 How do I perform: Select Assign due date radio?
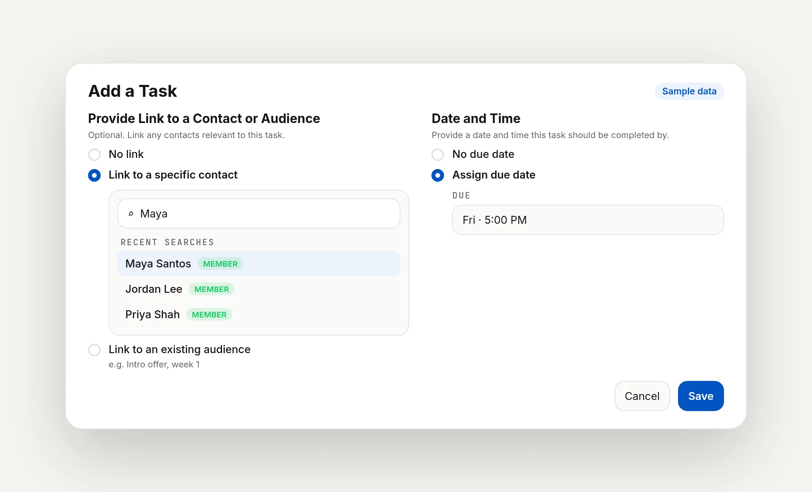point(438,175)
